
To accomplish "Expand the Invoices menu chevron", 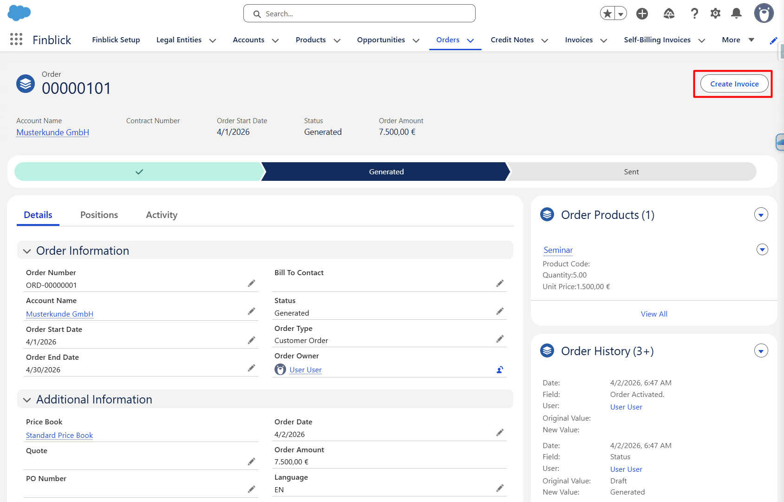I will [x=604, y=40].
